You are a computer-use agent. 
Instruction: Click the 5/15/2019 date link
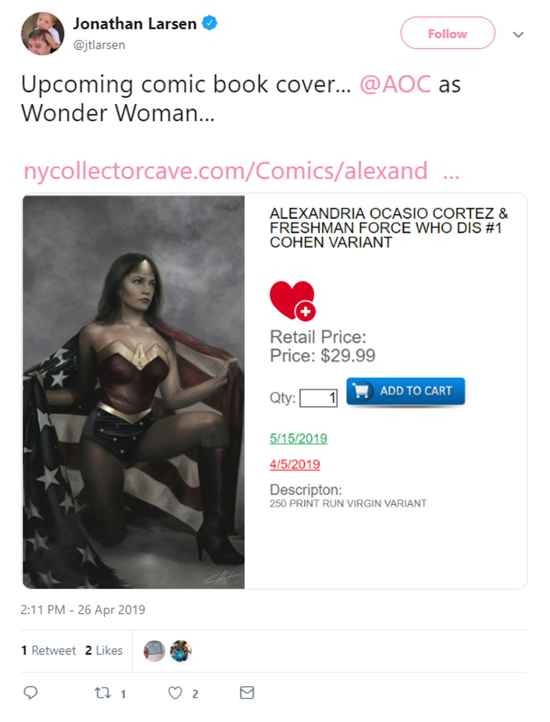click(x=299, y=438)
